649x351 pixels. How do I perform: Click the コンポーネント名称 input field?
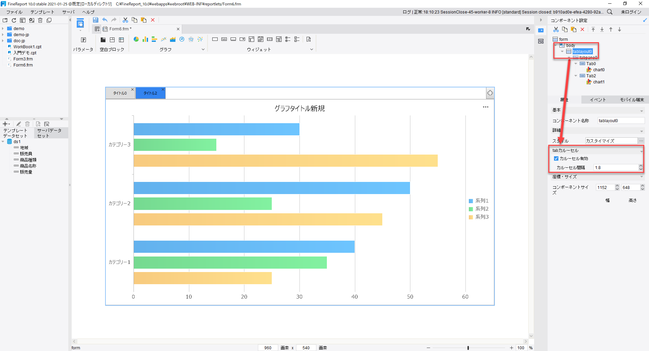pos(621,120)
